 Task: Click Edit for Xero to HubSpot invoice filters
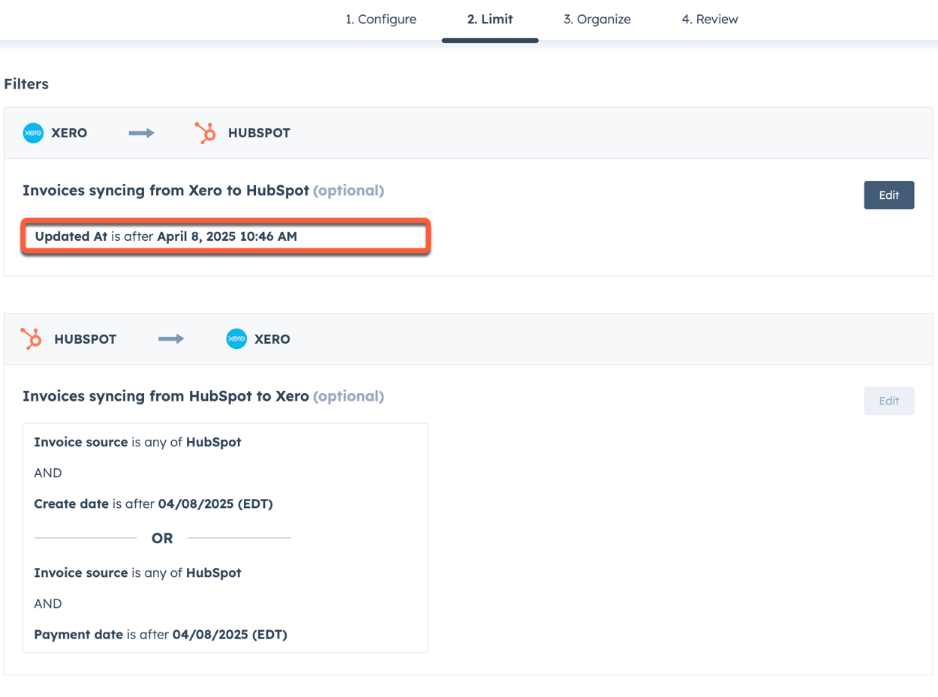[x=888, y=194]
